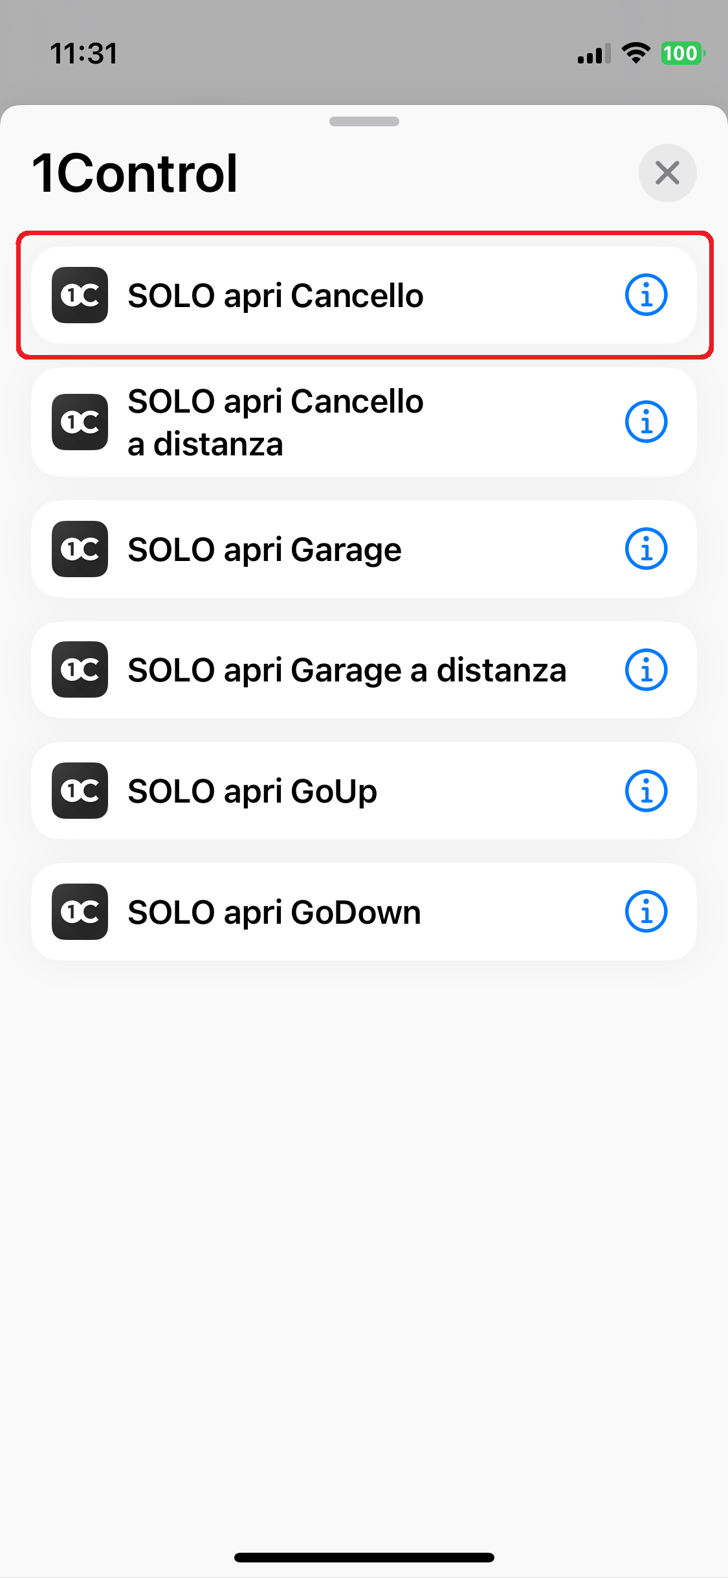The width and height of the screenshot is (728, 1578).
Task: Show info for SOLO apri GoDown
Action: click(646, 912)
